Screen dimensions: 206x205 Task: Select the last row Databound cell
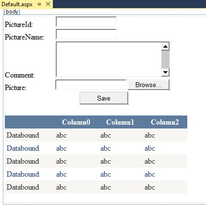click(23, 187)
